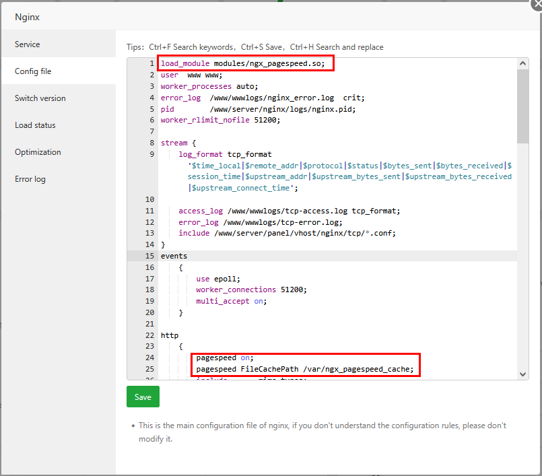Open the Load status panel

pos(35,125)
